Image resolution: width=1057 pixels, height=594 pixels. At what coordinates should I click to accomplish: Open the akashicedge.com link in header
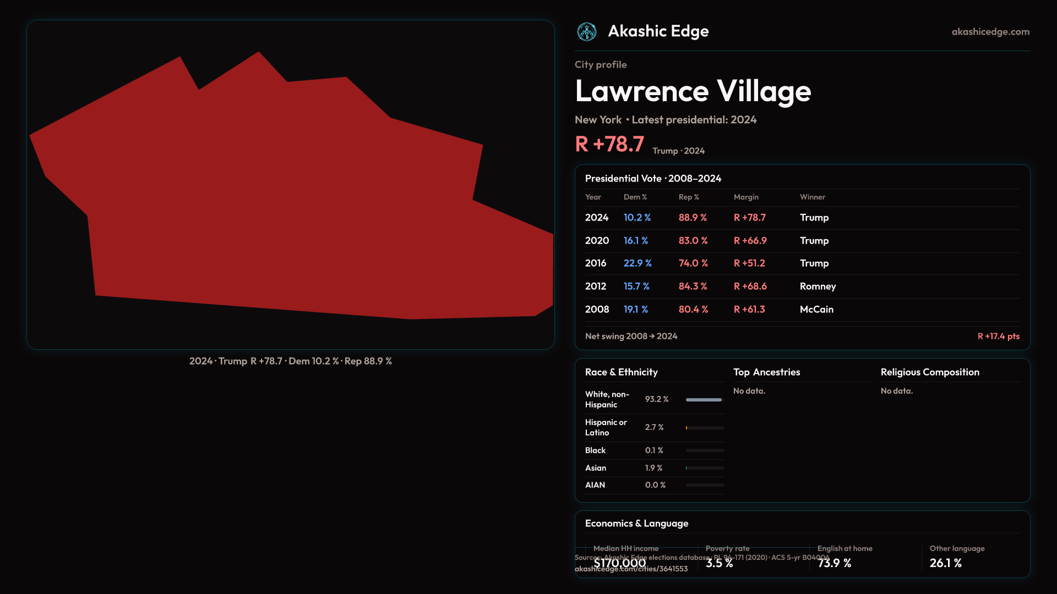(x=990, y=32)
